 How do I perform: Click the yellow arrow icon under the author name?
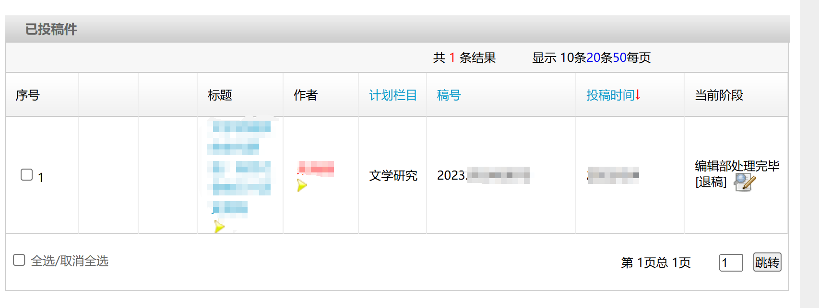pyautogui.click(x=302, y=185)
